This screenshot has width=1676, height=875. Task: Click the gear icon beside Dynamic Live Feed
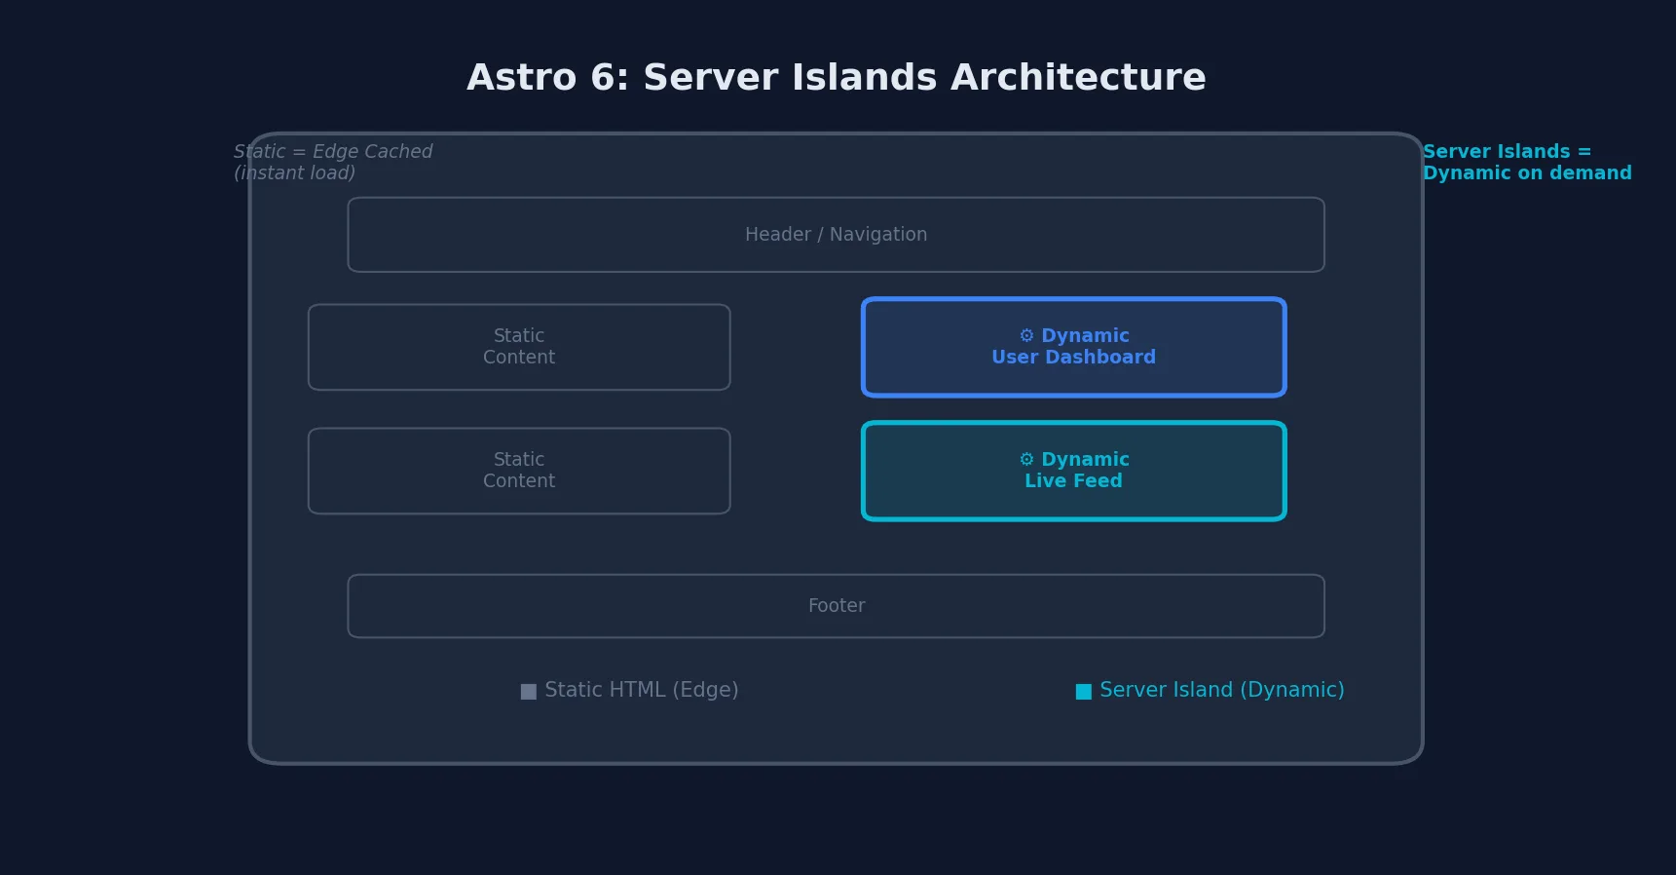click(1026, 460)
